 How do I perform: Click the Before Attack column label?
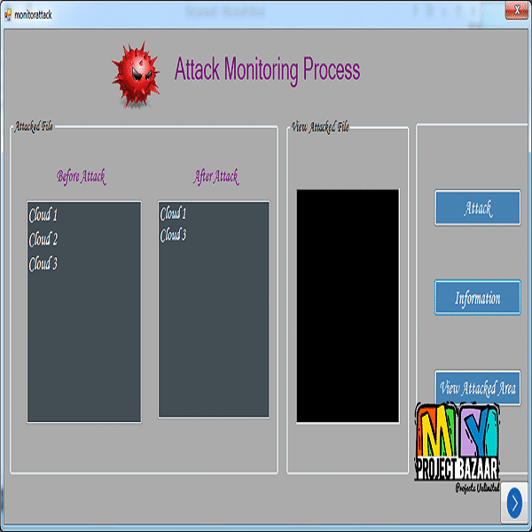pyautogui.click(x=82, y=176)
